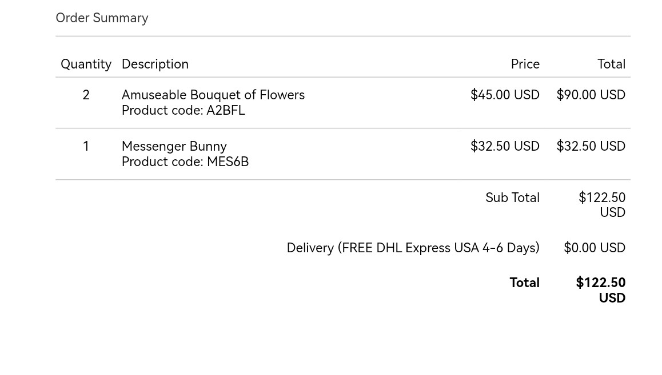Click Product code MES6B text
This screenshot has height=375, width=662.
click(185, 162)
